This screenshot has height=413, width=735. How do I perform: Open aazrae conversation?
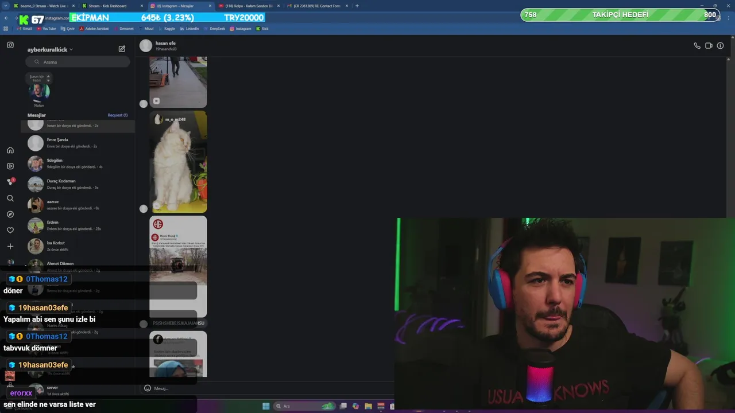[x=78, y=205]
